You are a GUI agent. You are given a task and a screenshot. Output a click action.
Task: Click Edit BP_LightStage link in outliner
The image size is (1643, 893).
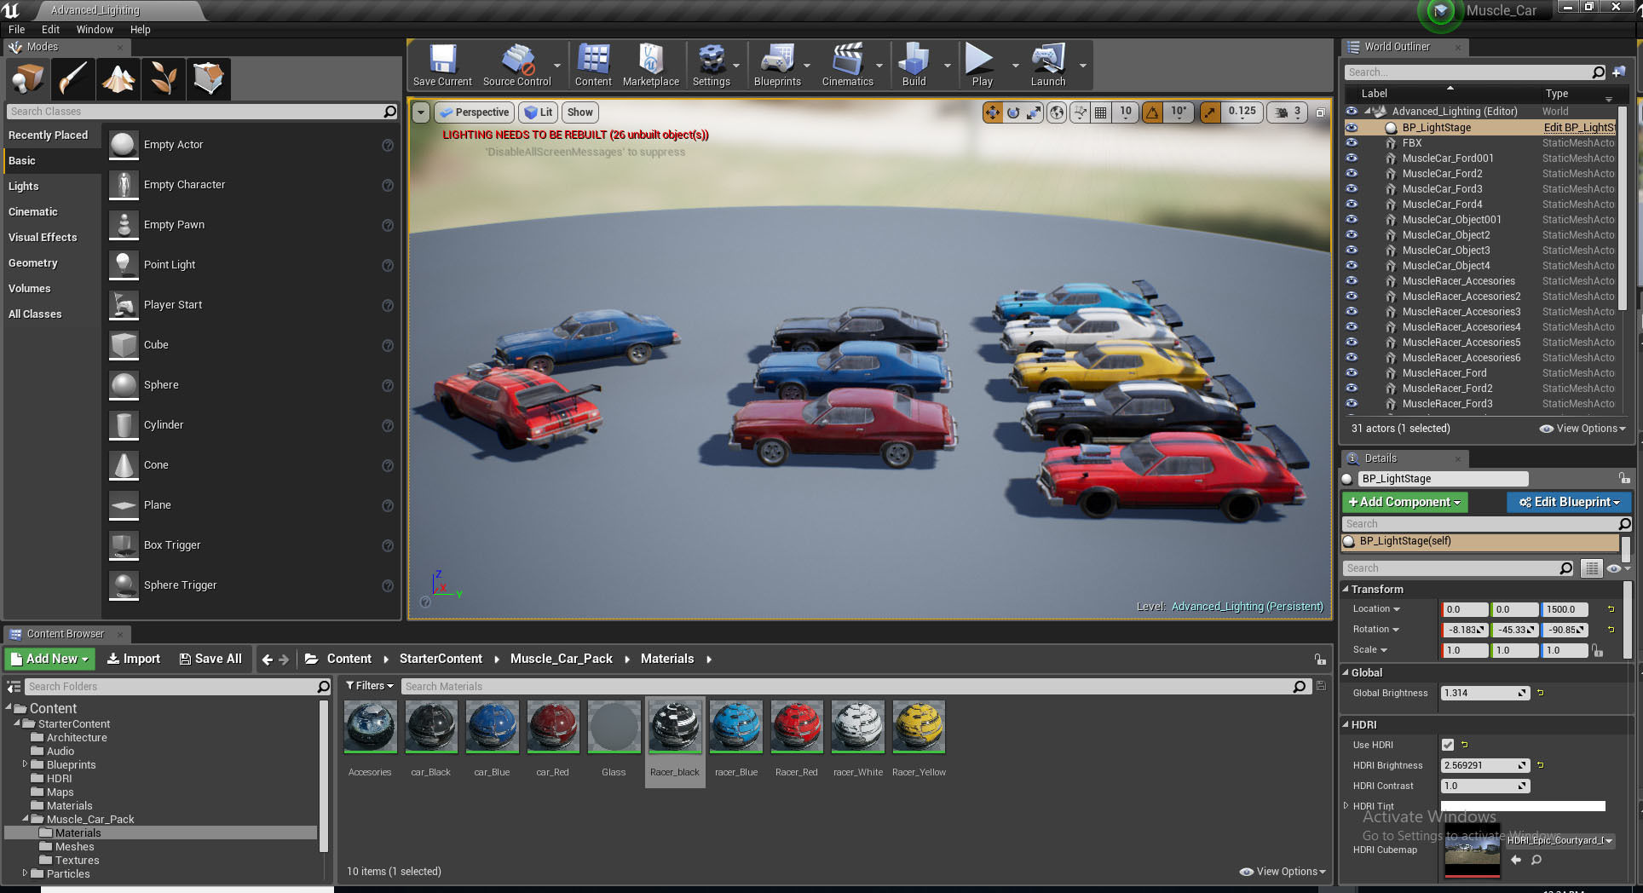(x=1579, y=127)
